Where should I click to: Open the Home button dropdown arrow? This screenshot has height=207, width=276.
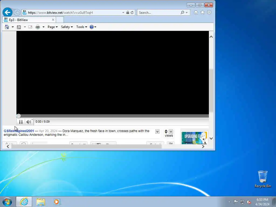(13, 27)
